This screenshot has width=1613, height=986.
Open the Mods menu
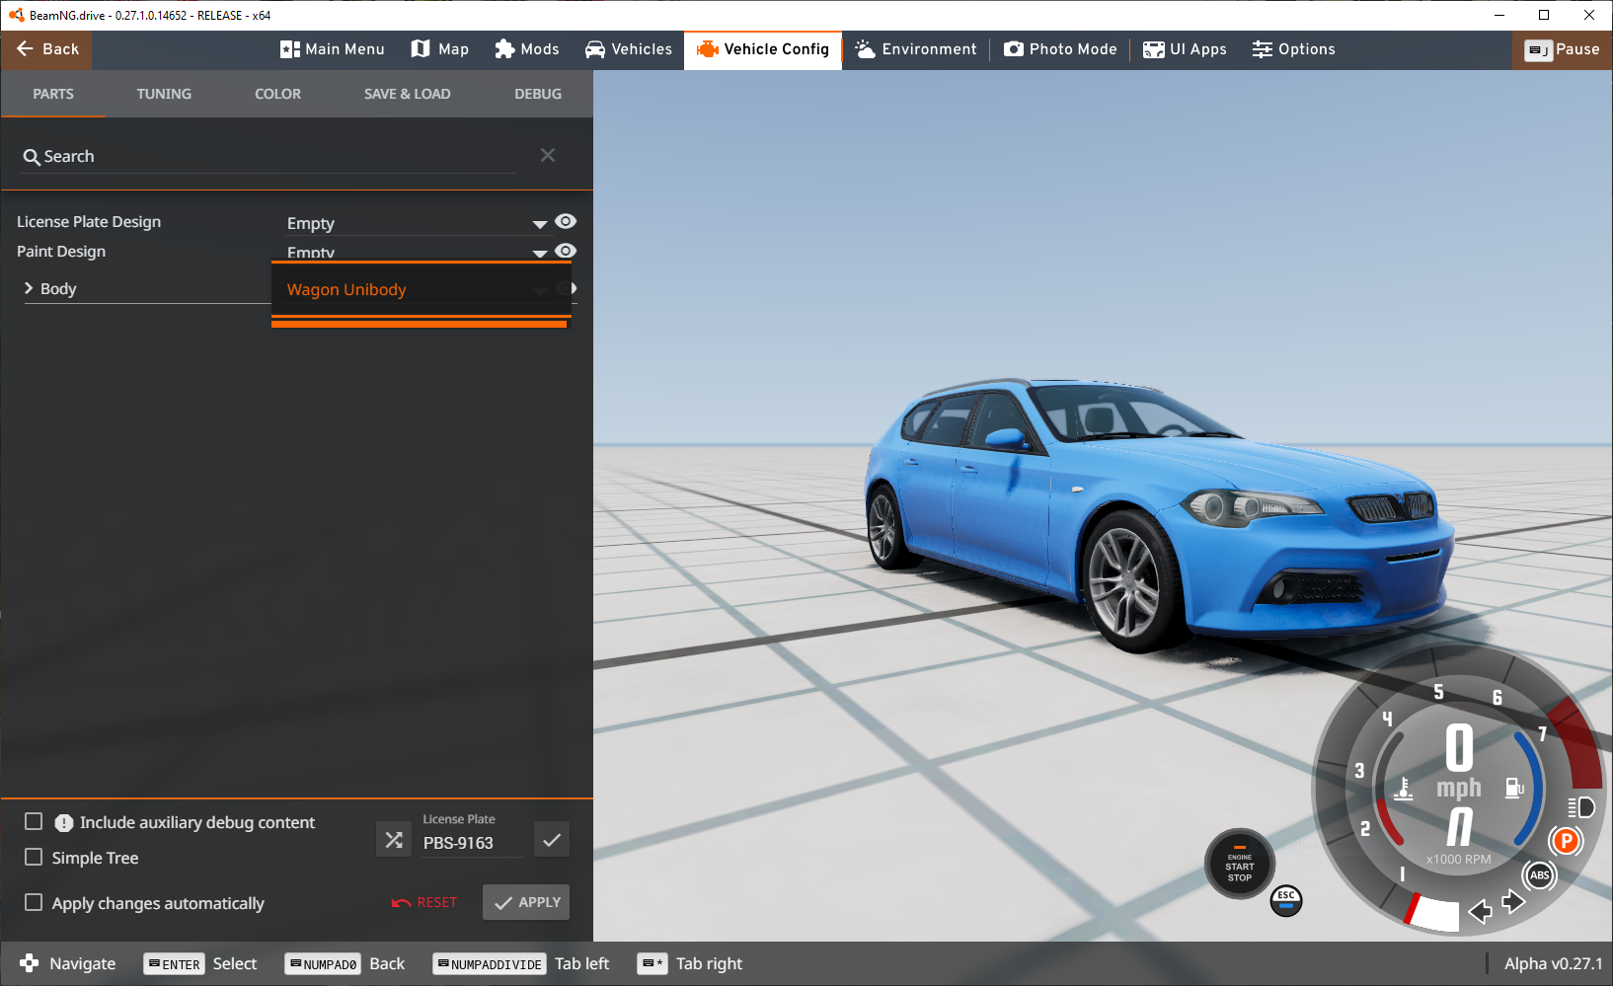click(x=527, y=49)
